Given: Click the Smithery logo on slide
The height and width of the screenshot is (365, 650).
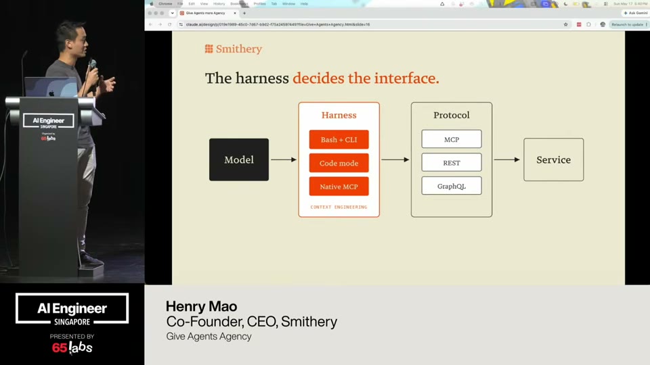Looking at the screenshot, I should point(234,49).
